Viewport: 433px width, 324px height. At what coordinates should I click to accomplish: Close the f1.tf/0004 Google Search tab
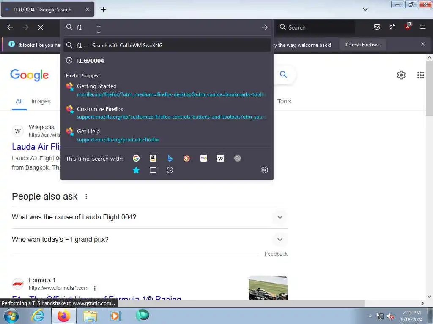coord(87,9)
